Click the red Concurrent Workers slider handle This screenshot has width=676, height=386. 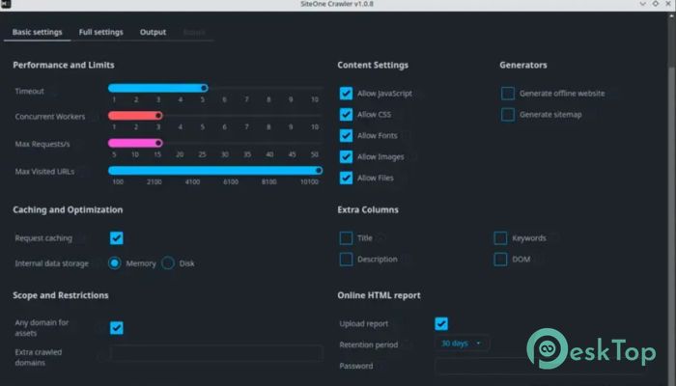coord(158,116)
